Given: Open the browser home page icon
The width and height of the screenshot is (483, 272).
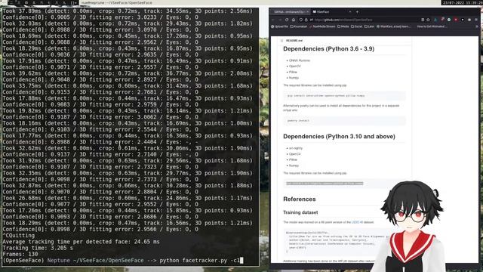Looking at the screenshot, I should click(294, 20).
